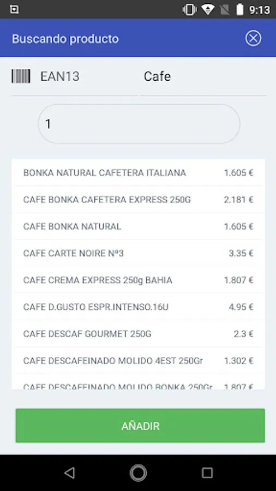The image size is (276, 491).
Task: Close the Buscando producto dialog
Action: pos(253,39)
